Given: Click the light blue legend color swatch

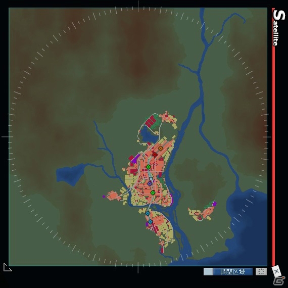Looking at the screenshot, I should point(208,271).
